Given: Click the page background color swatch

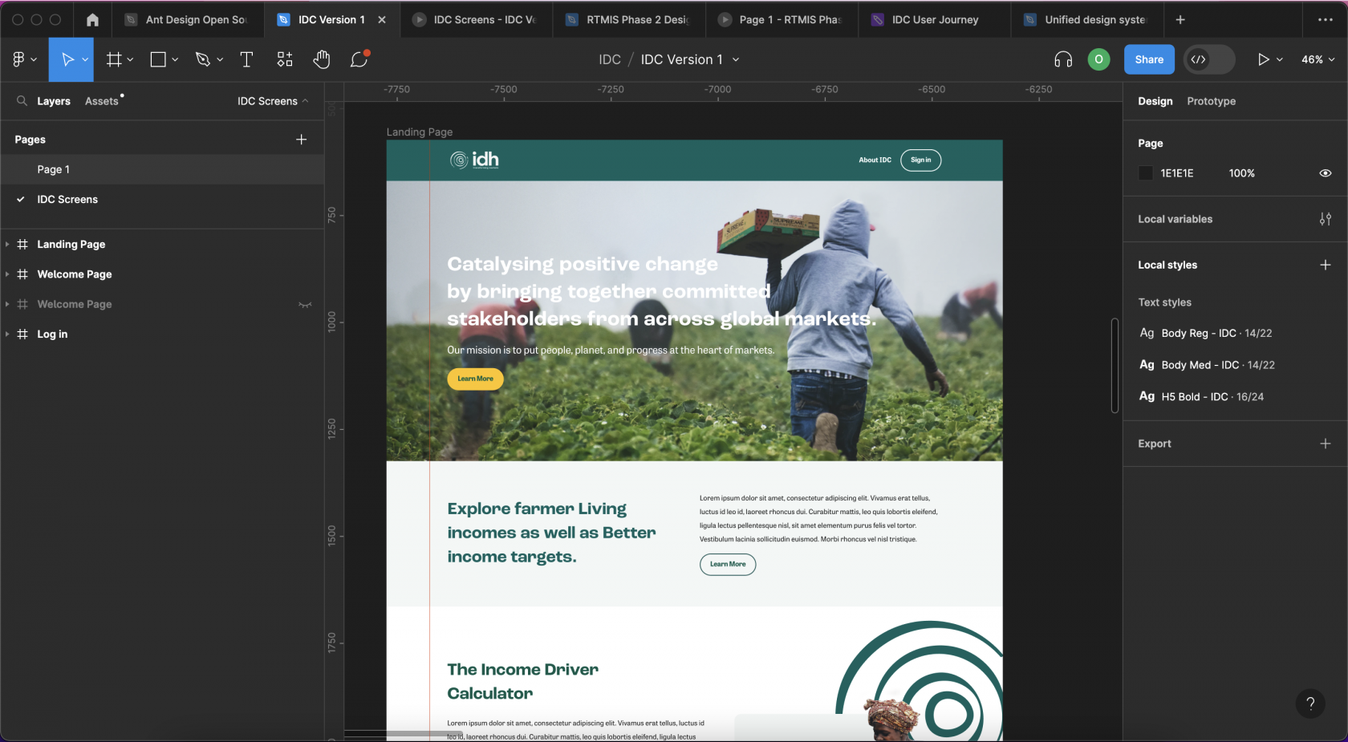Looking at the screenshot, I should [x=1146, y=173].
